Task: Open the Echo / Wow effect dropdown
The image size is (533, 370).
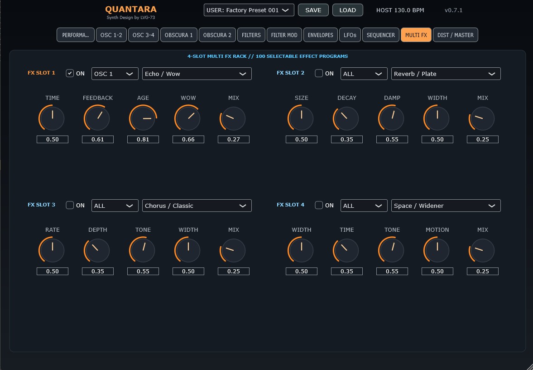Action: (197, 74)
